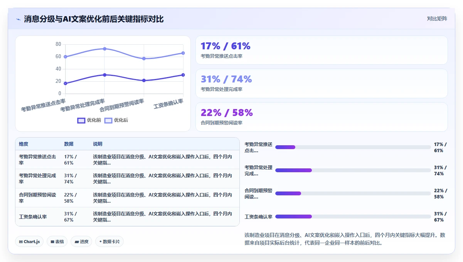Click progress bar for 考勤异常推送点击率
463x262 pixels.
pyautogui.click(x=353, y=147)
